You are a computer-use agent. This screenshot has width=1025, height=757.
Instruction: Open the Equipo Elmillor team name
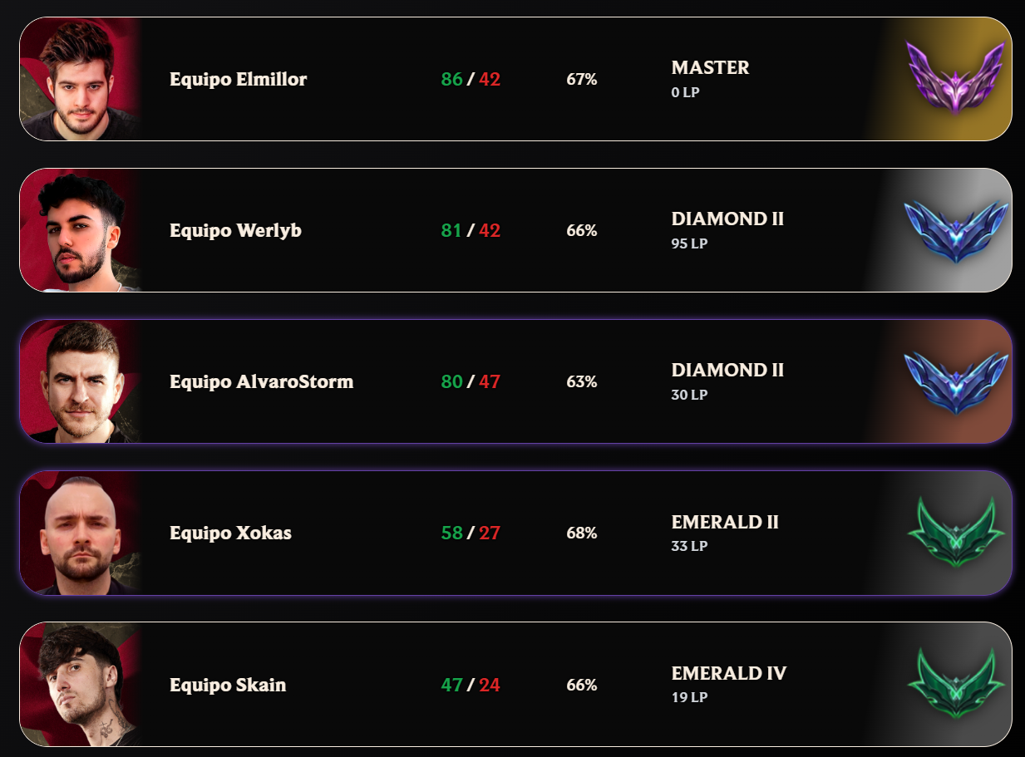click(x=239, y=80)
